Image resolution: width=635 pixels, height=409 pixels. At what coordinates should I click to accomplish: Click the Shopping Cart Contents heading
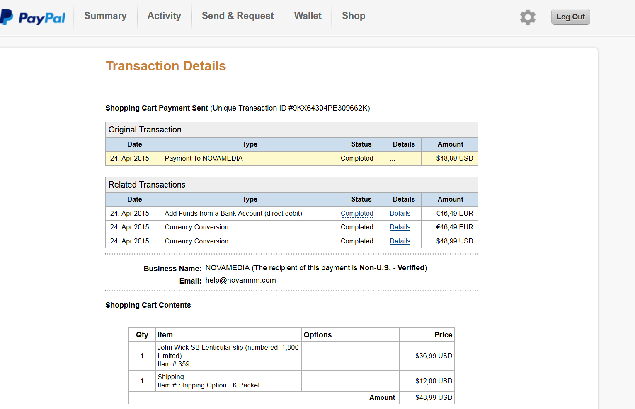tap(148, 305)
